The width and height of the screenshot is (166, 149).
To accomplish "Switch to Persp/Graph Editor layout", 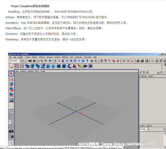I will coord(11,127).
